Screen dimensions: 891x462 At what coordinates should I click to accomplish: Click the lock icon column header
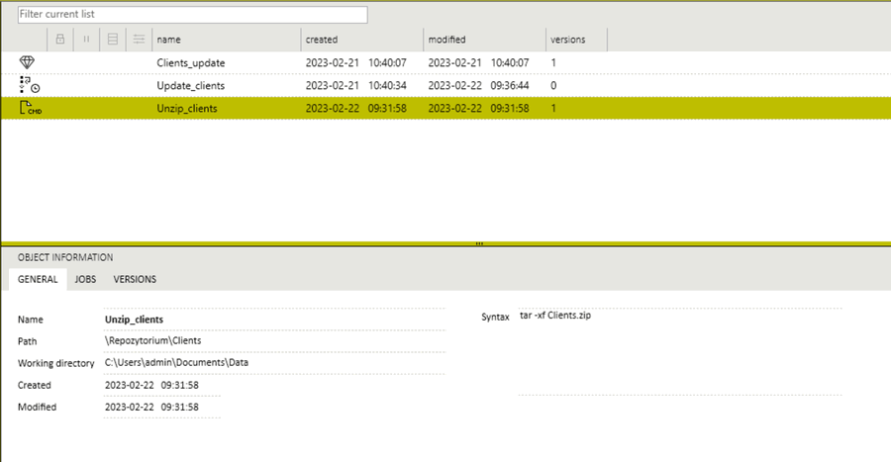60,40
